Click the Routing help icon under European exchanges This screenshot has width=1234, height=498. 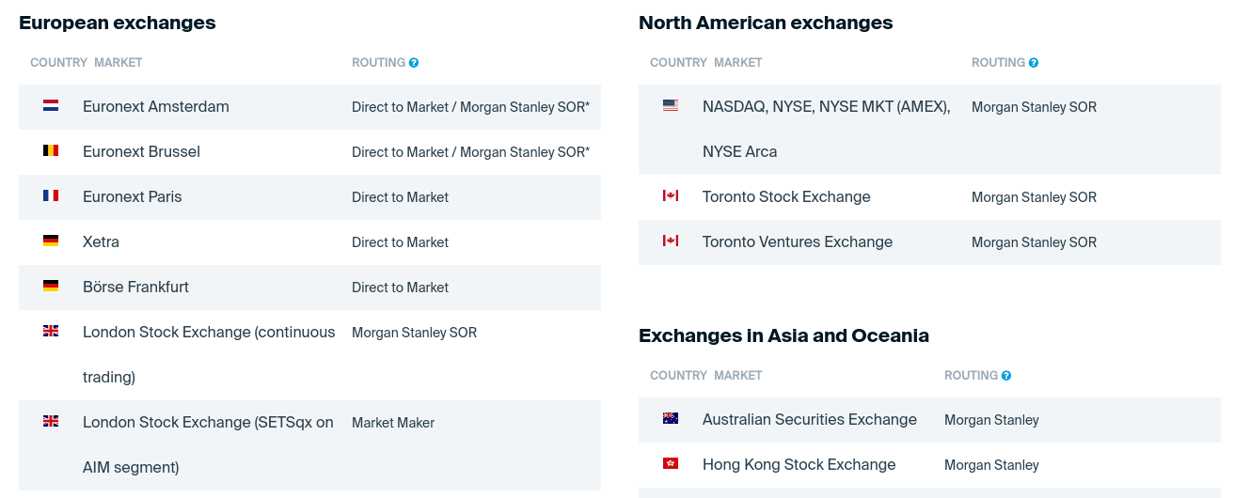point(414,63)
